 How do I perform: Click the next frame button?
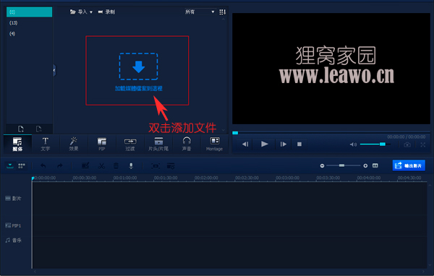pos(283,144)
